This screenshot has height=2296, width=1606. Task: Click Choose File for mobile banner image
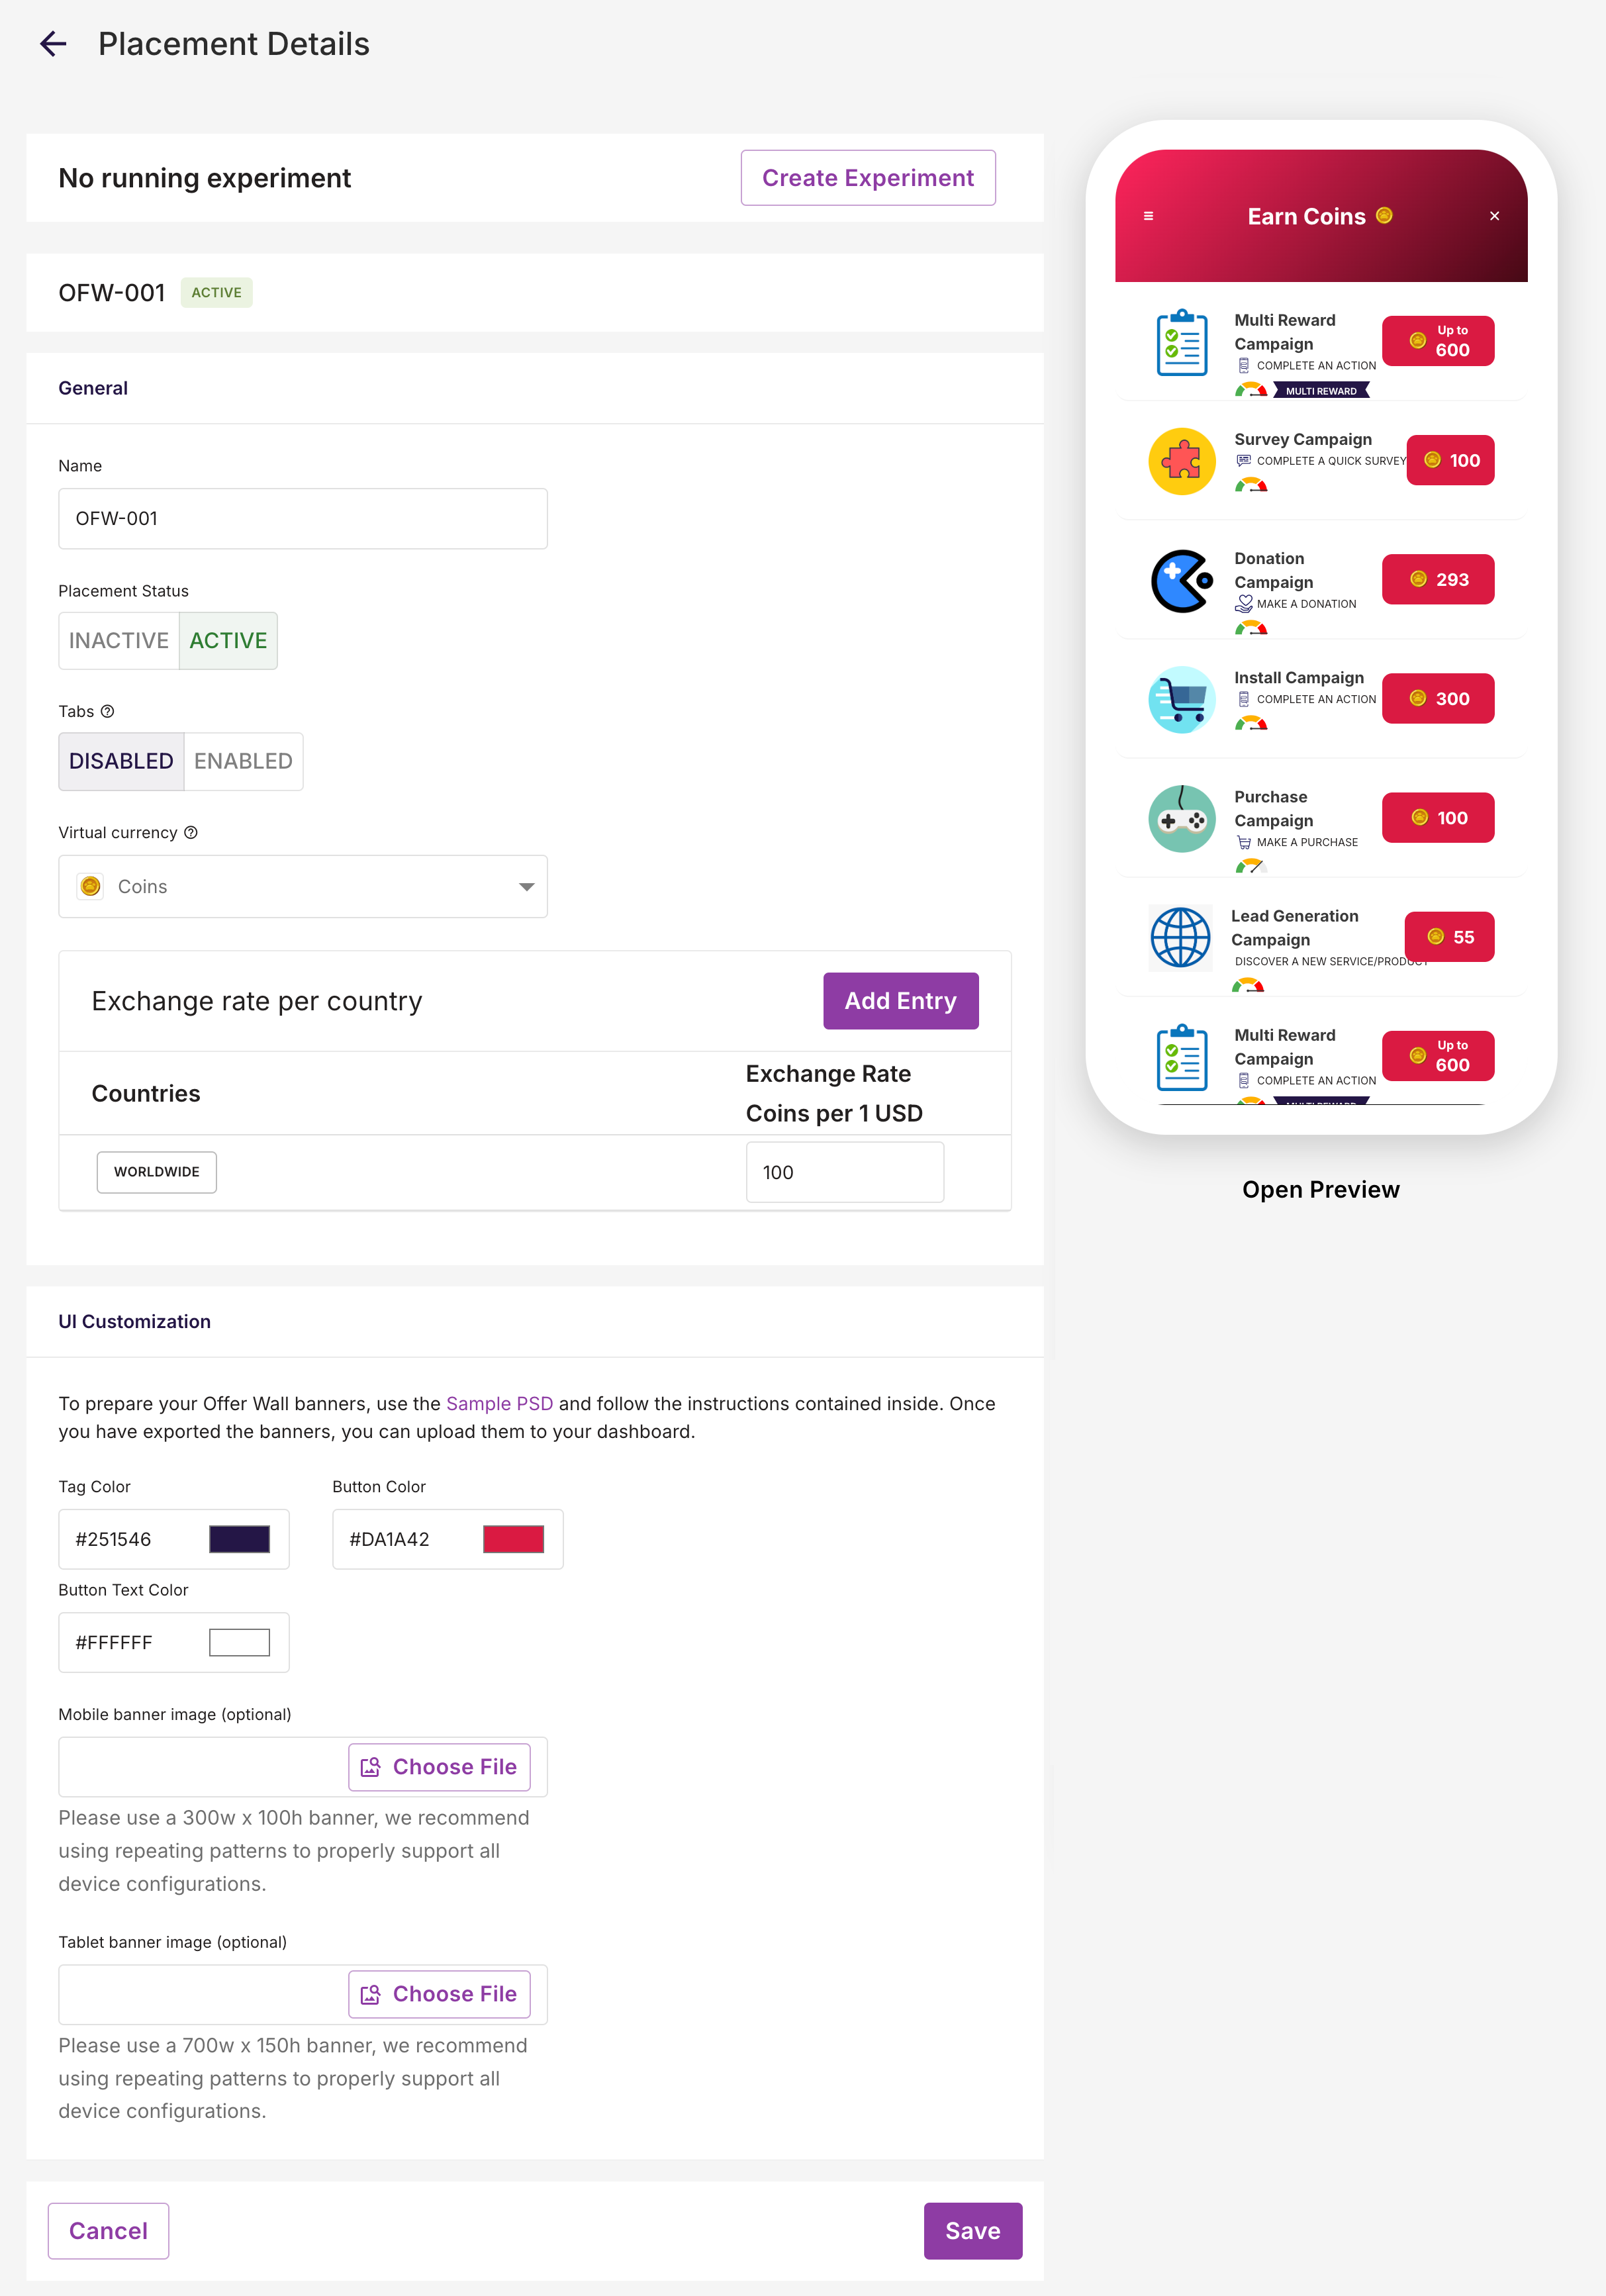pyautogui.click(x=439, y=1767)
